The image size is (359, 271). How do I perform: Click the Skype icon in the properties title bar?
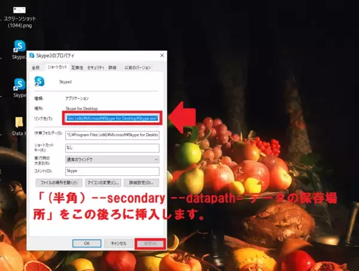pyautogui.click(x=32, y=56)
